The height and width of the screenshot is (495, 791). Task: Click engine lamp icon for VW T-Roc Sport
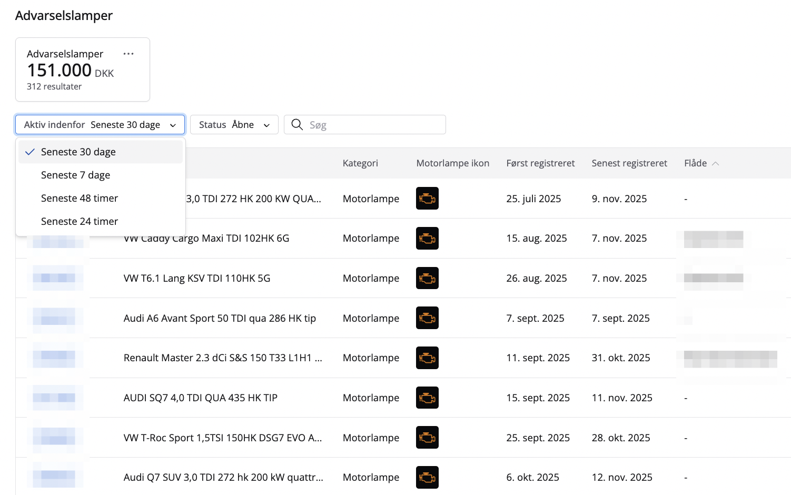[x=427, y=438]
